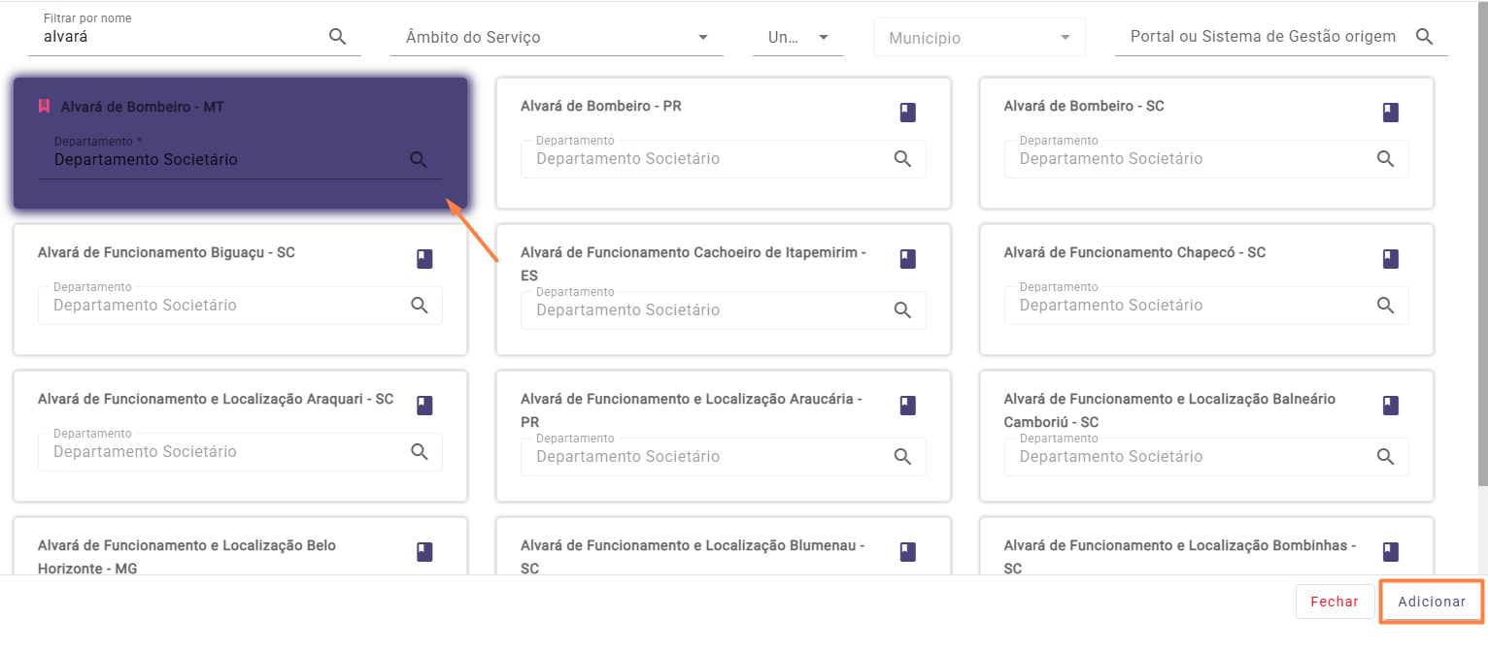Click the bookmark icon on Alvará de Bombeiro - PR
This screenshot has height=652, width=1488.
(907, 113)
